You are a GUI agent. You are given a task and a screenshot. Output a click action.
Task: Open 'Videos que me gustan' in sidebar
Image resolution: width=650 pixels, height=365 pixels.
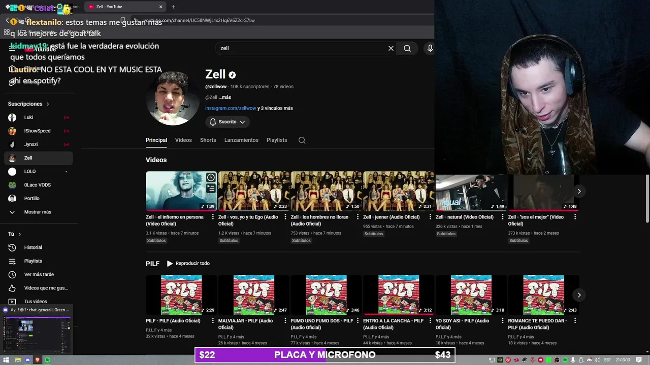click(x=39, y=288)
